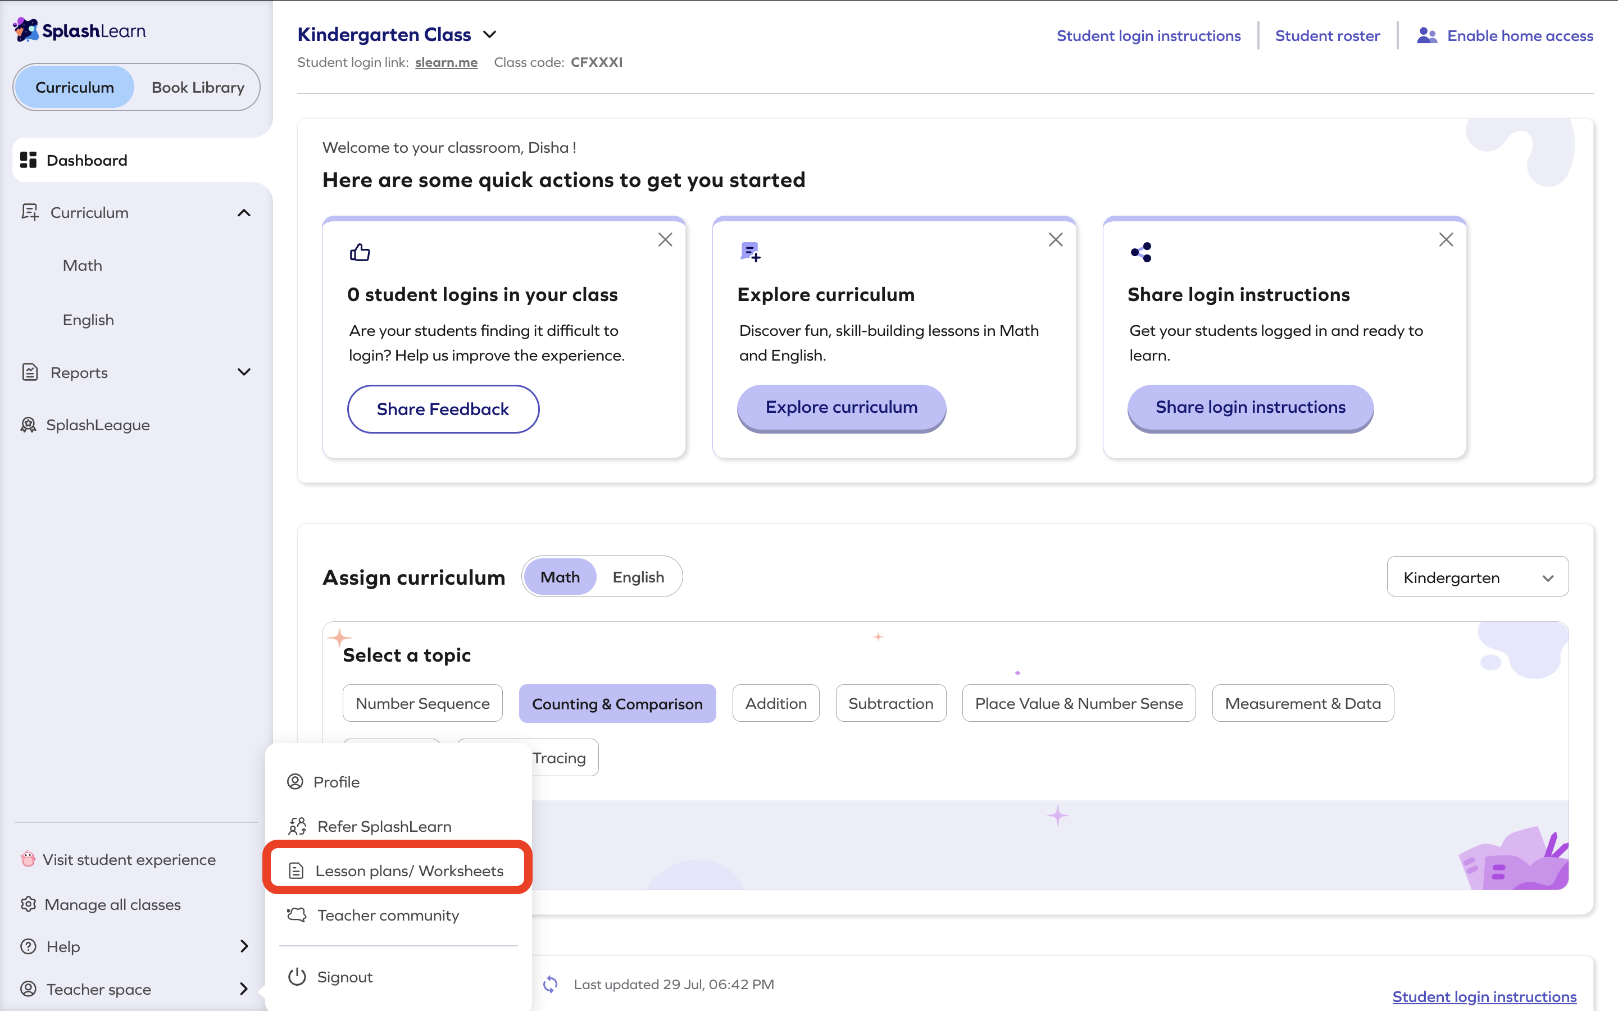Click the Signout power icon
Image resolution: width=1618 pixels, height=1011 pixels.
(297, 977)
